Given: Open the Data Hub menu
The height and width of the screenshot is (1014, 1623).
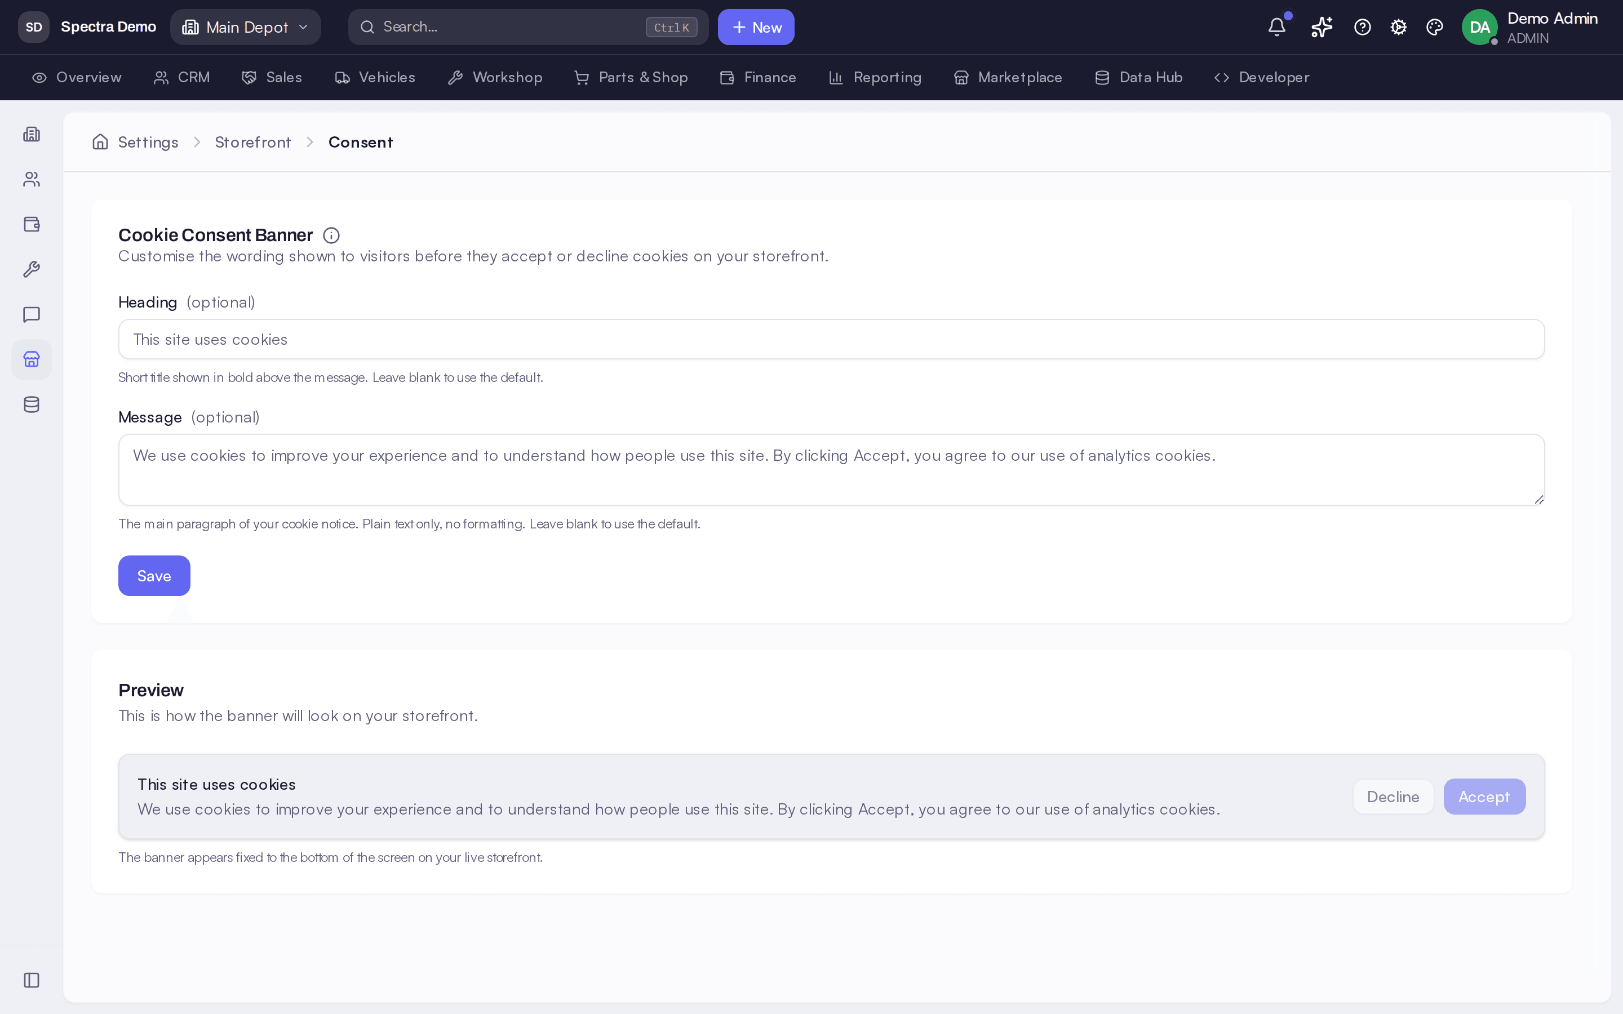Looking at the screenshot, I should [1138, 77].
